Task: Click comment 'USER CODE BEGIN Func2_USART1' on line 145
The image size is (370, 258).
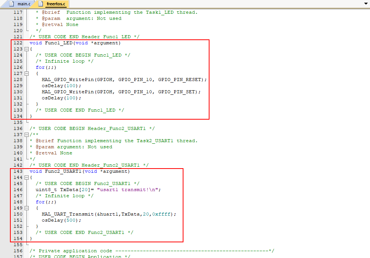Action: click(x=88, y=183)
